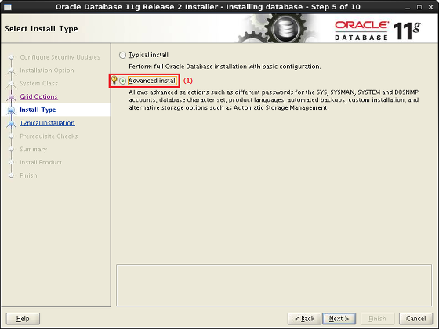Image resolution: width=439 pixels, height=329 pixels.
Task: Click the System Class step text
Action: pos(38,83)
